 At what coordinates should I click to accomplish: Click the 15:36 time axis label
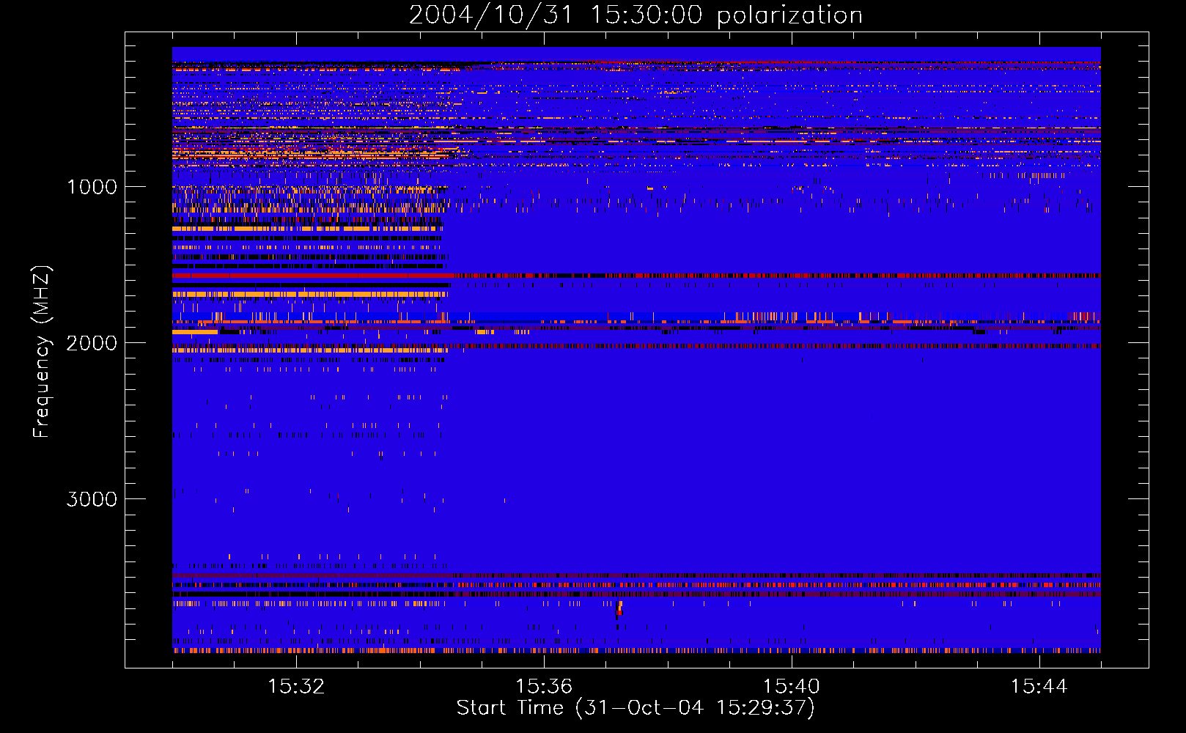click(x=544, y=687)
